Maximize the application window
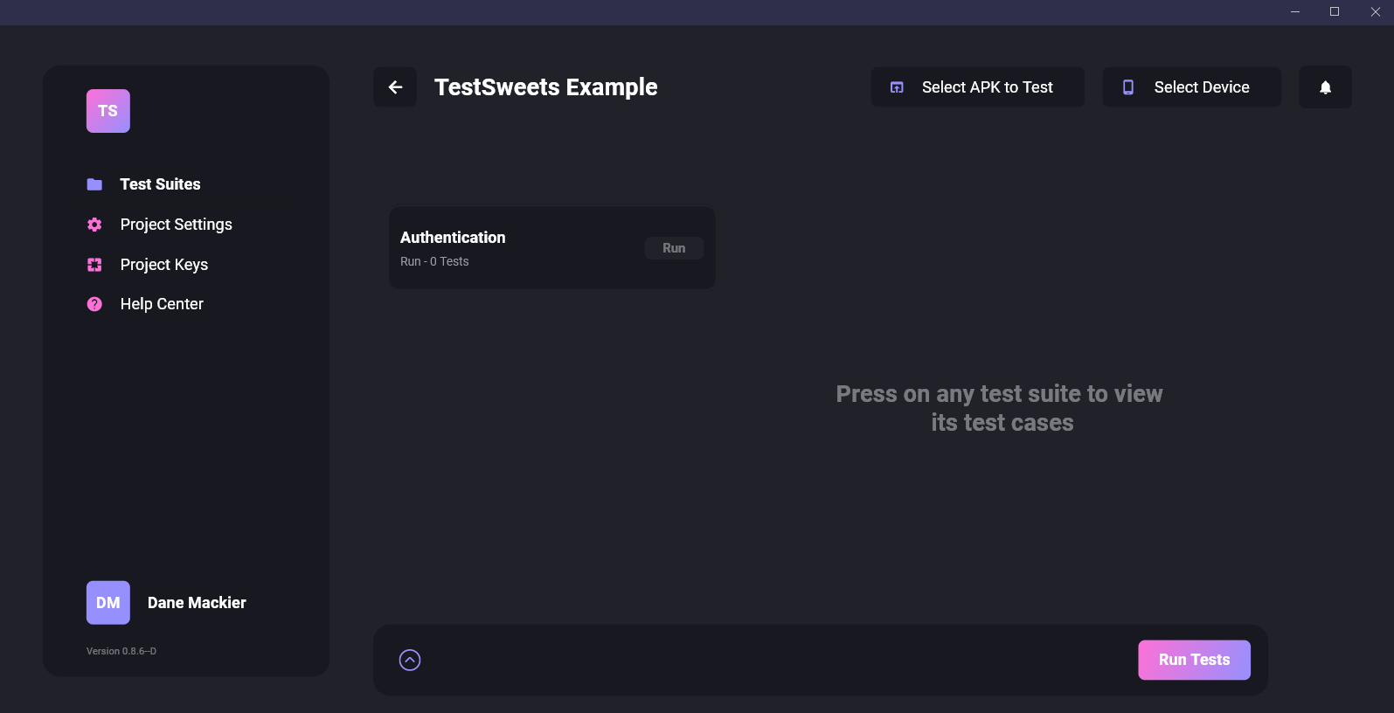The width and height of the screenshot is (1394, 713). (x=1335, y=12)
